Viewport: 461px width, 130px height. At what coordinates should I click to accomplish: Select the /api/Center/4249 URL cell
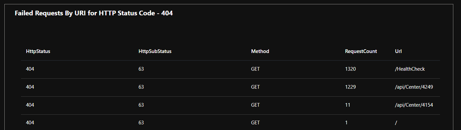(414, 87)
